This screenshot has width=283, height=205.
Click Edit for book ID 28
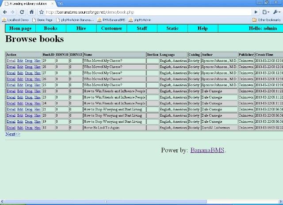20,67
